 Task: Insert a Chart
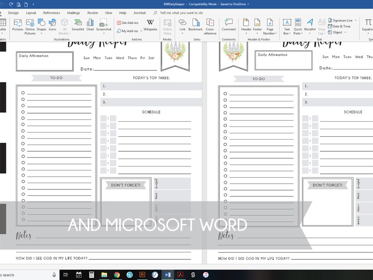pyautogui.click(x=90, y=25)
